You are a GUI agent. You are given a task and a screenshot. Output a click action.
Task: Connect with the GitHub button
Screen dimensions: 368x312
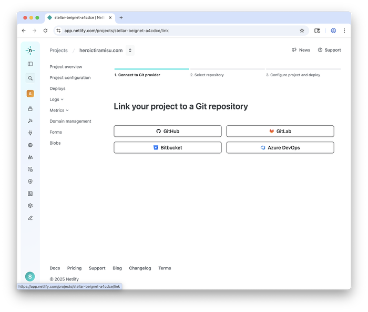point(168,131)
